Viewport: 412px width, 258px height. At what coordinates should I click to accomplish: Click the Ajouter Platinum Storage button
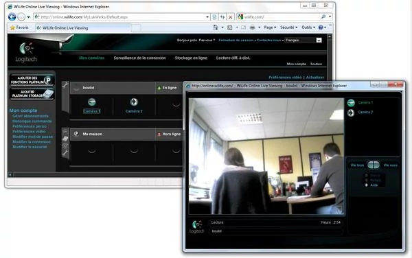coord(32,94)
